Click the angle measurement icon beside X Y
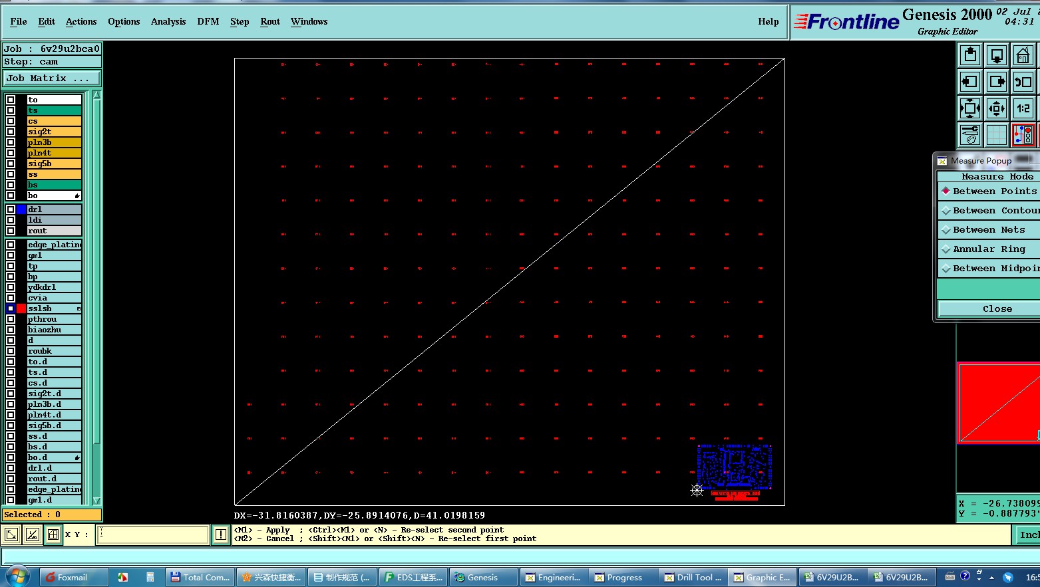 33,534
